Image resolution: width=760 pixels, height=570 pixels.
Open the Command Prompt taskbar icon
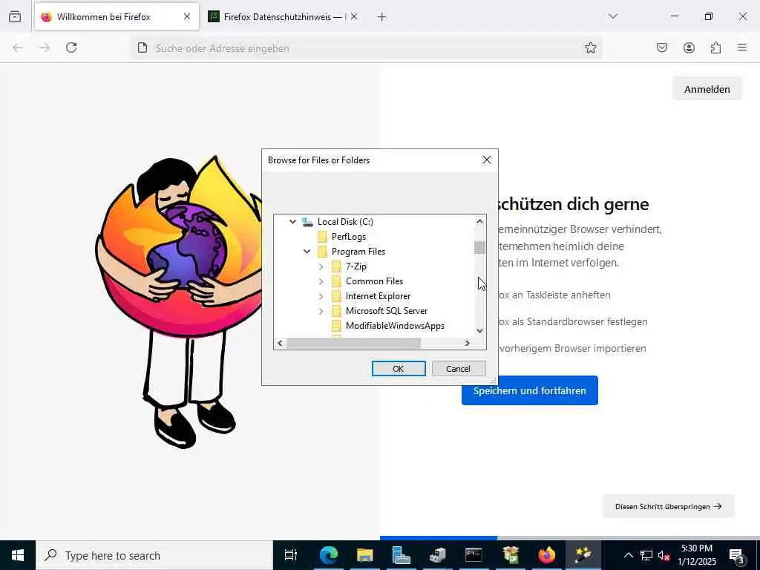click(474, 555)
